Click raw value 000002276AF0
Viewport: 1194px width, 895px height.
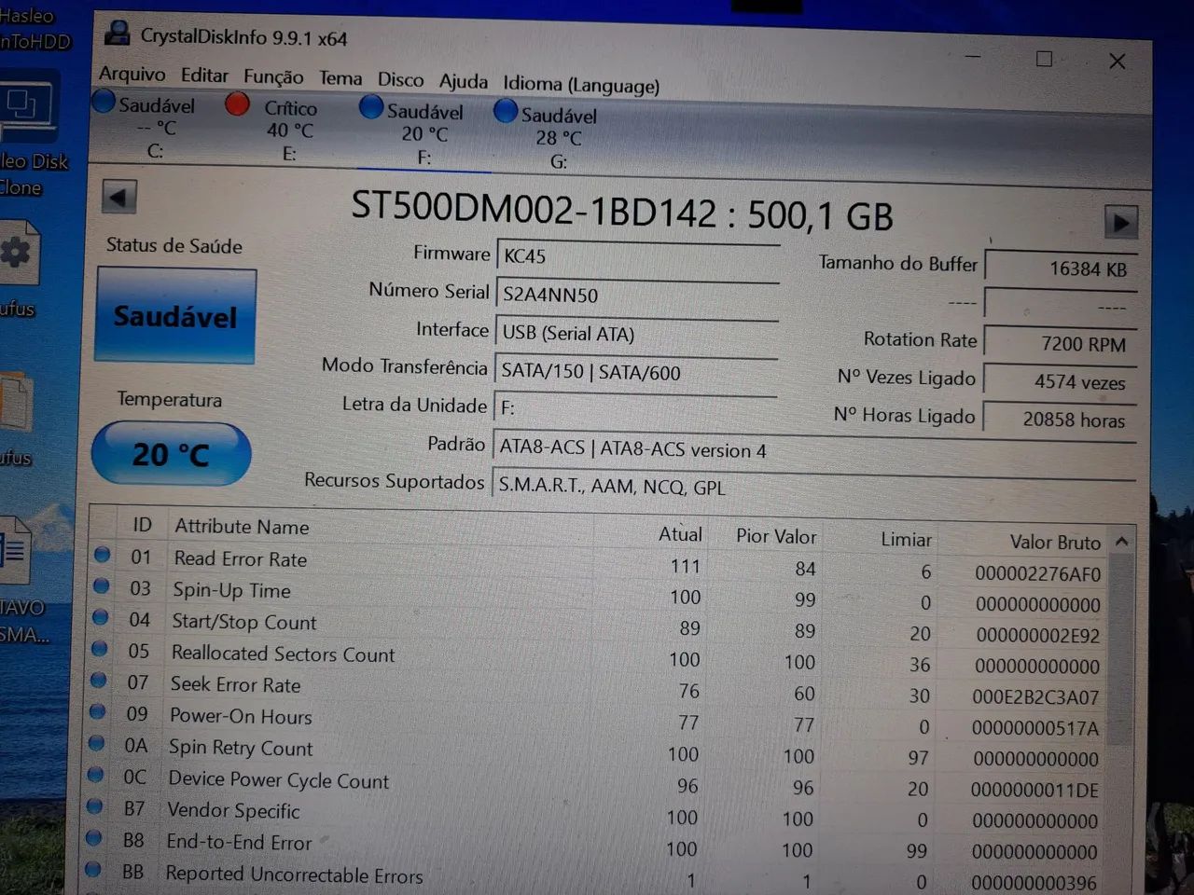[1037, 574]
